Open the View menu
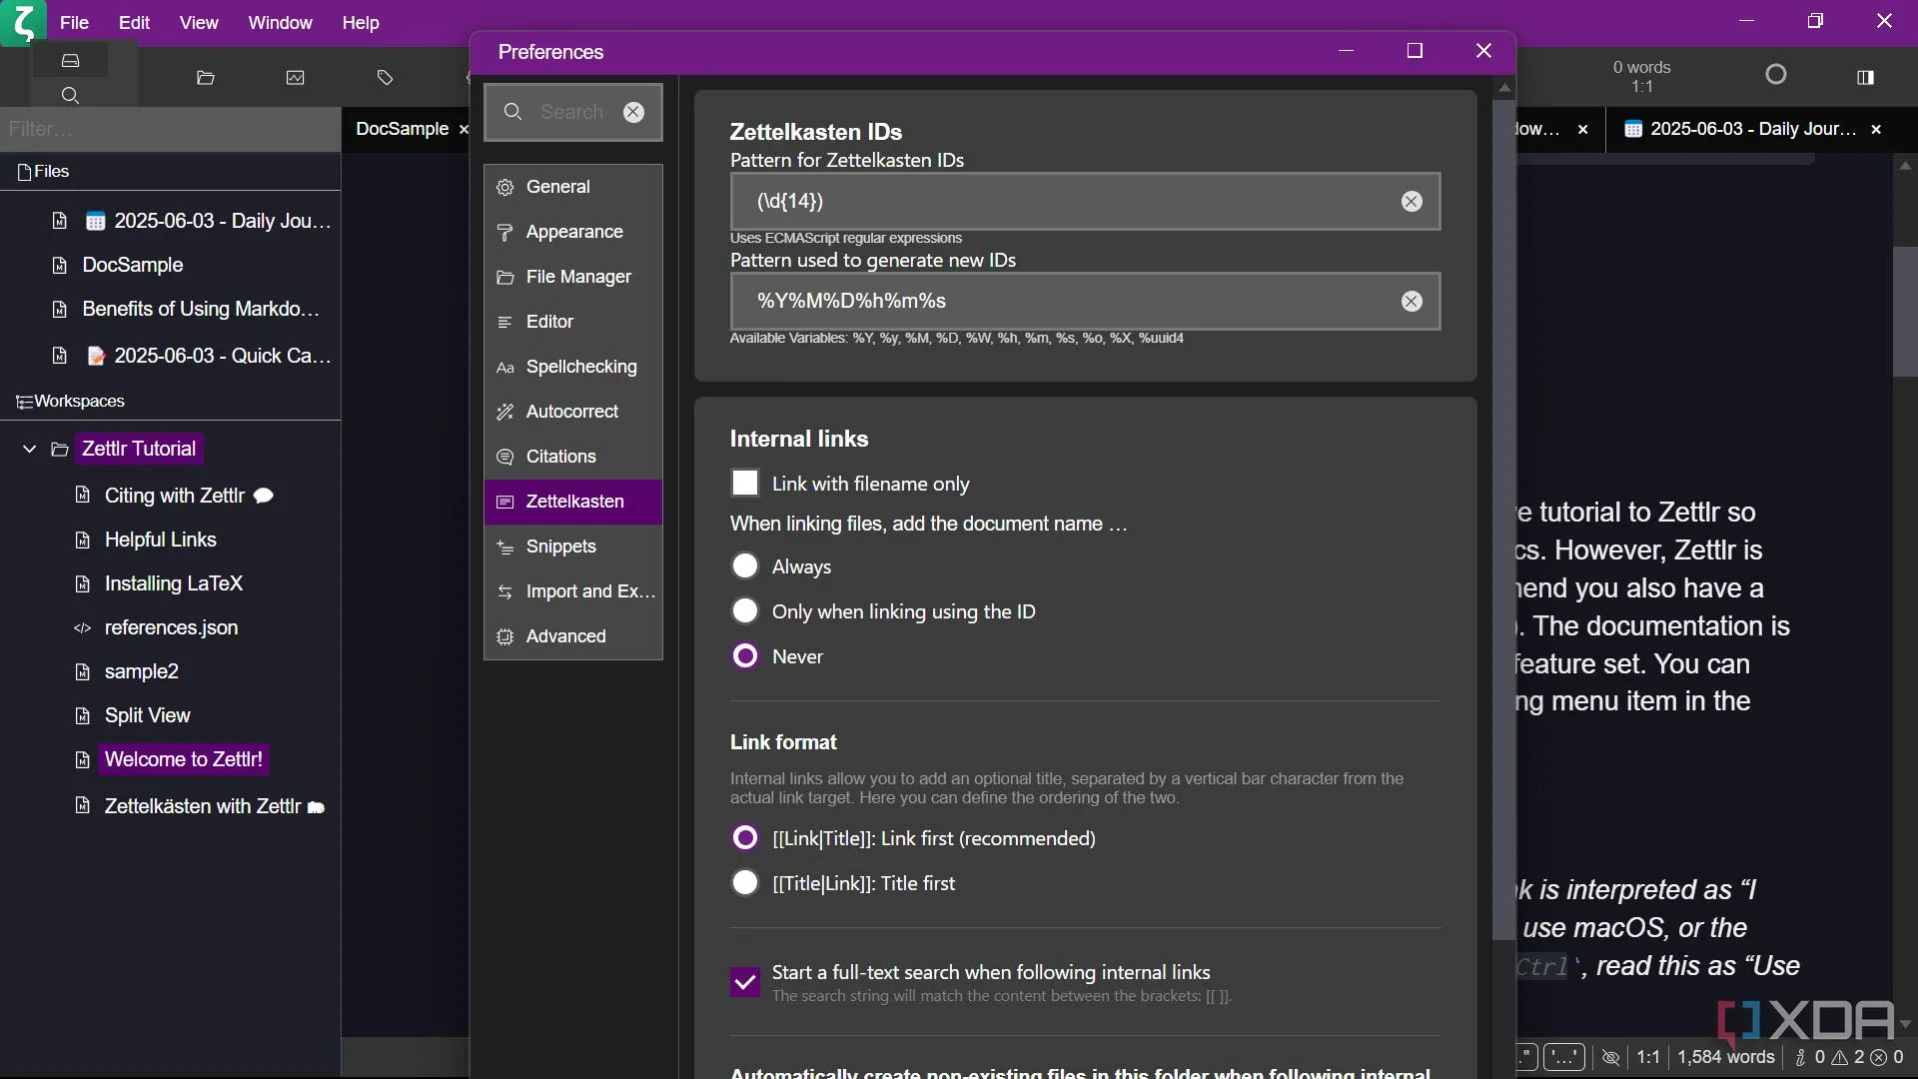The height and width of the screenshot is (1079, 1918). 199,23
